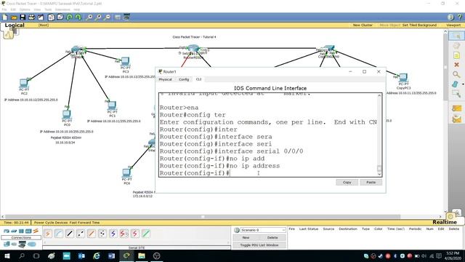
Task: Select console cable connection
Action: 59,234
